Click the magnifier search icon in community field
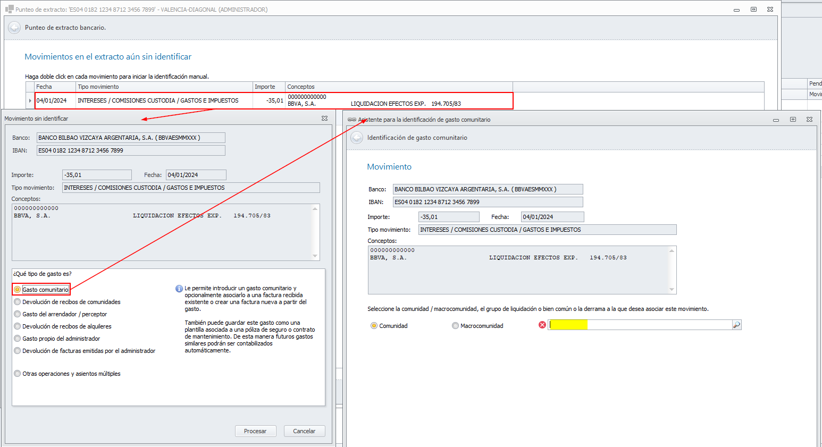Screen dimensions: 822x447 point(736,325)
